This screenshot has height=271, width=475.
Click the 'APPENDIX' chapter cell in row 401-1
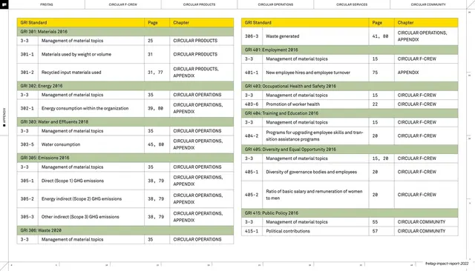[426, 73]
